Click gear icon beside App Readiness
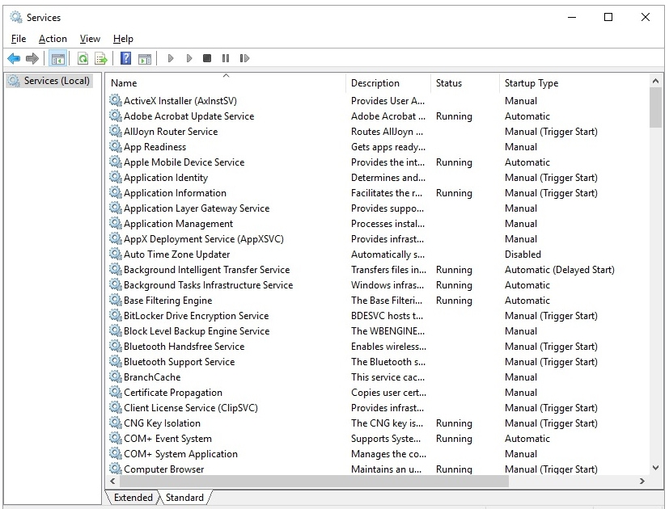669x509 pixels. (x=115, y=146)
